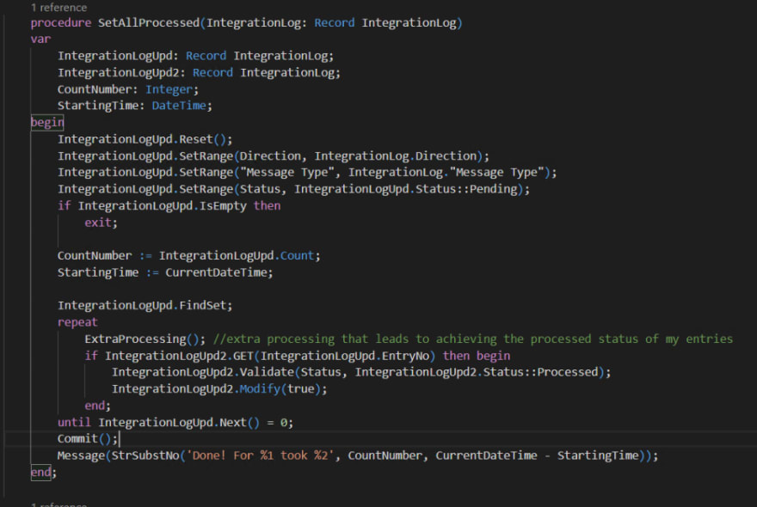Click the highlighted 'begin' keyword
Viewport: 757px width, 507px height.
point(47,123)
